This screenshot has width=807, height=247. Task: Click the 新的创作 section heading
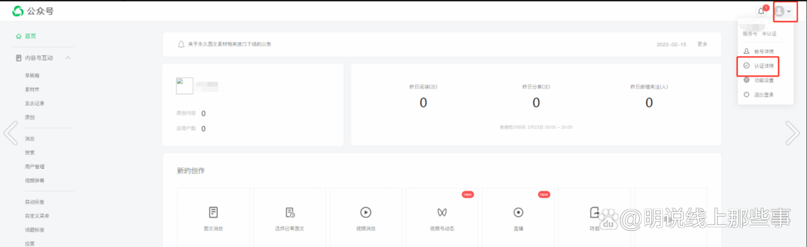[x=191, y=171]
